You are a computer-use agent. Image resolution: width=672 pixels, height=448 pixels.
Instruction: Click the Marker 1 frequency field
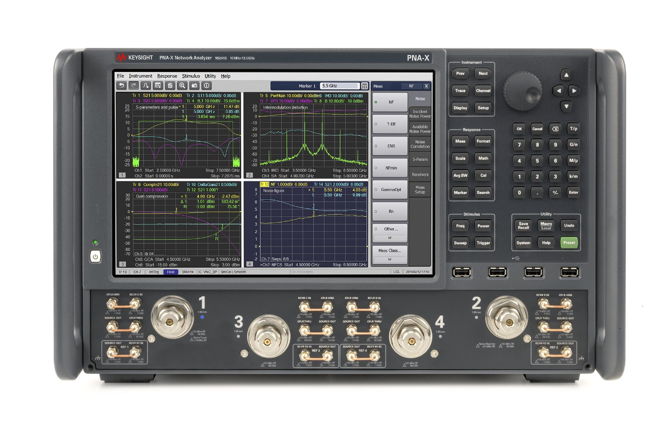(x=339, y=86)
